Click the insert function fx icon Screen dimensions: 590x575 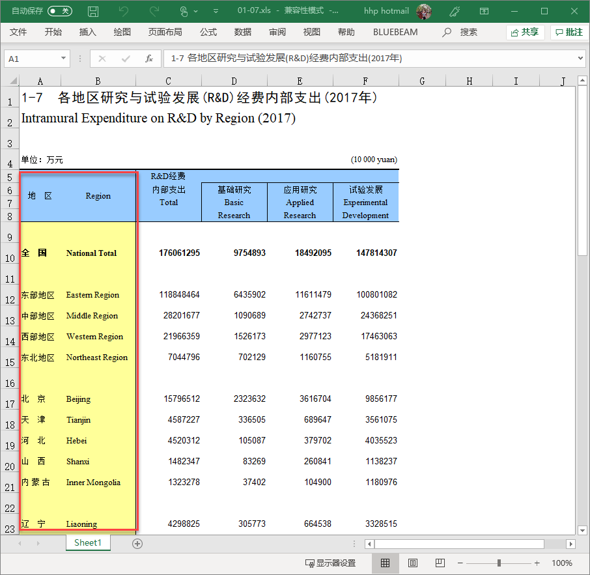pyautogui.click(x=148, y=59)
